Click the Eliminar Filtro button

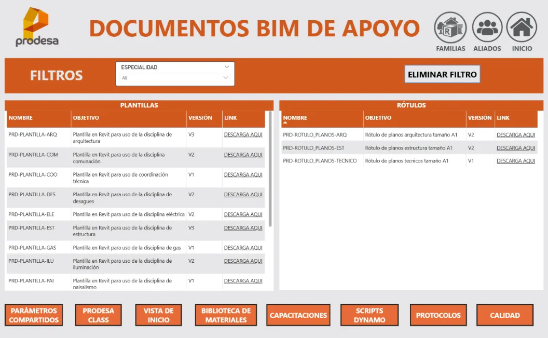442,74
